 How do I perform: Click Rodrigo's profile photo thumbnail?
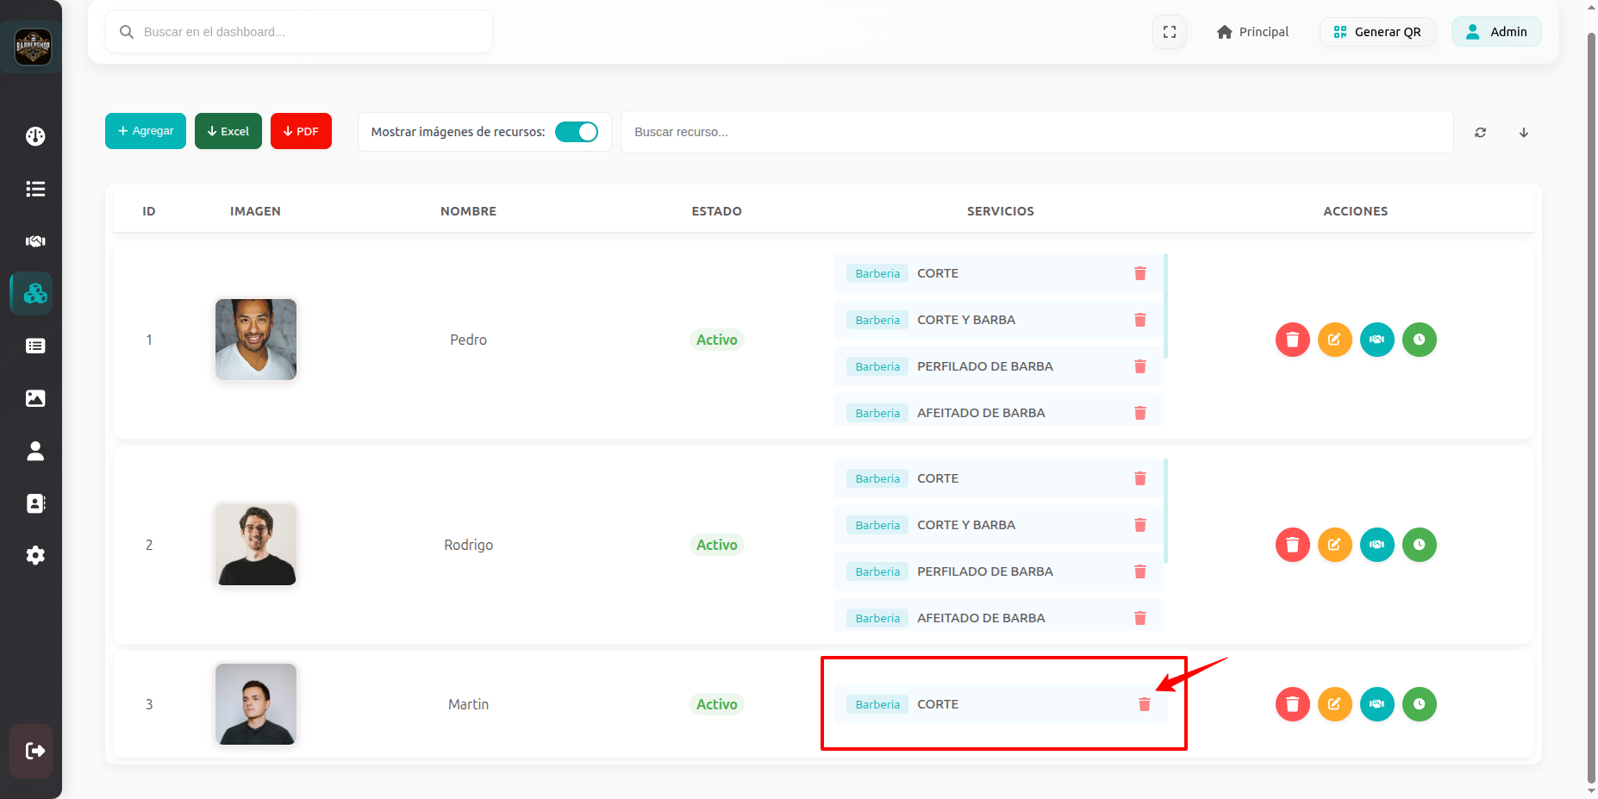(256, 545)
